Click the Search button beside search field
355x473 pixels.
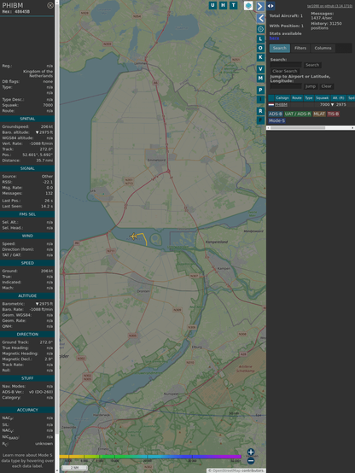(312, 65)
